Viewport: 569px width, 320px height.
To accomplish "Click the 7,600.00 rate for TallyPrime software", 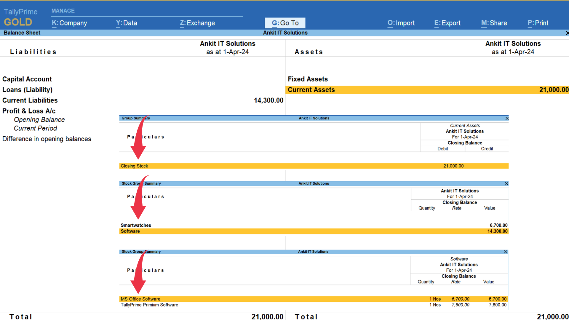I will click(460, 305).
